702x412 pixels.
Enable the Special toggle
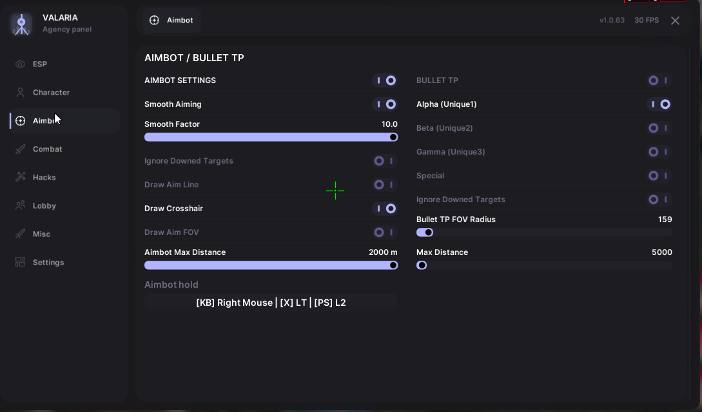[x=659, y=176]
